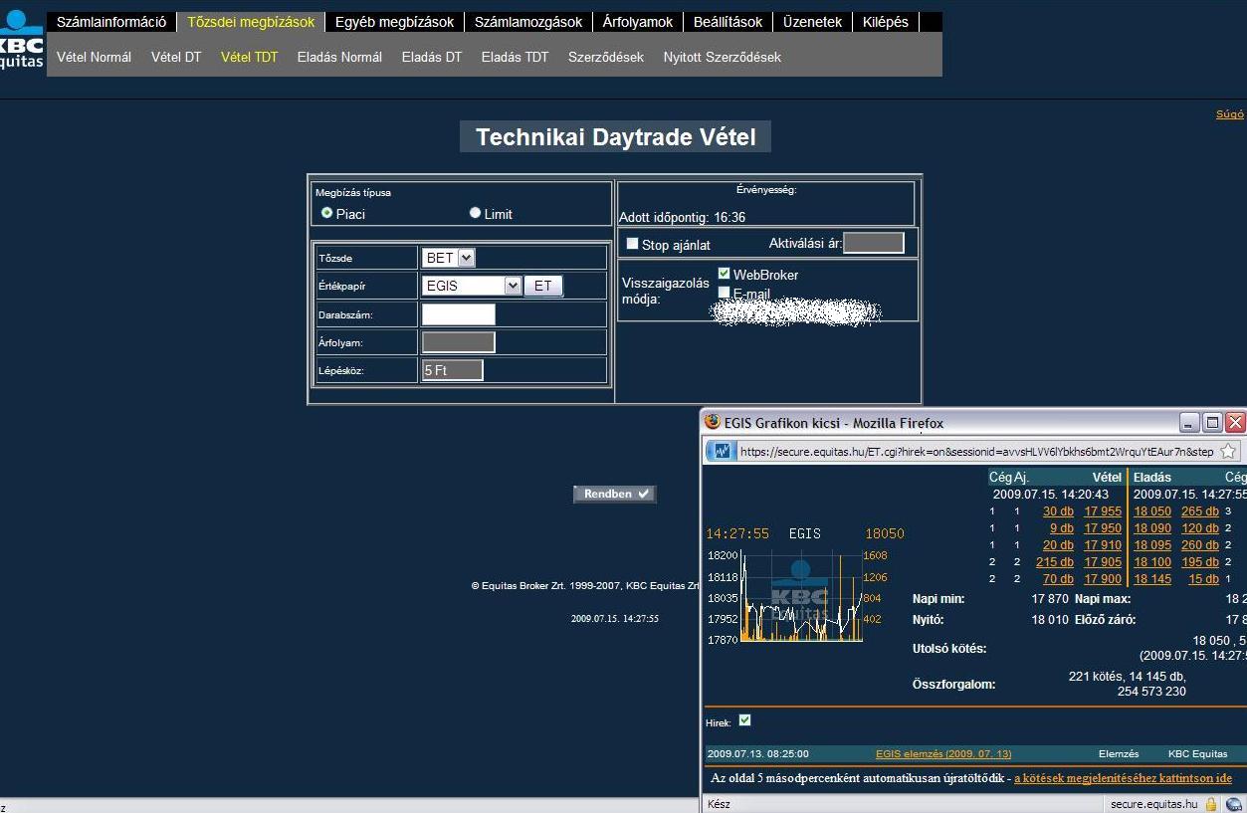Click the 18 145 sell price link
Viewport: 1247px width, 813px height.
1152,579
